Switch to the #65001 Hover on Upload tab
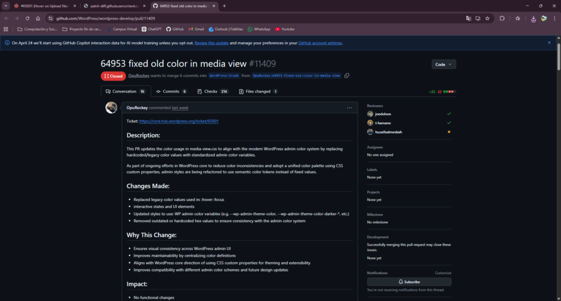Viewport: 561px width, 301px height. click(44, 5)
